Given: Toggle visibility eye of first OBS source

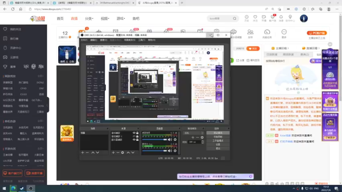Looking at the screenshot, I should click(134, 133).
